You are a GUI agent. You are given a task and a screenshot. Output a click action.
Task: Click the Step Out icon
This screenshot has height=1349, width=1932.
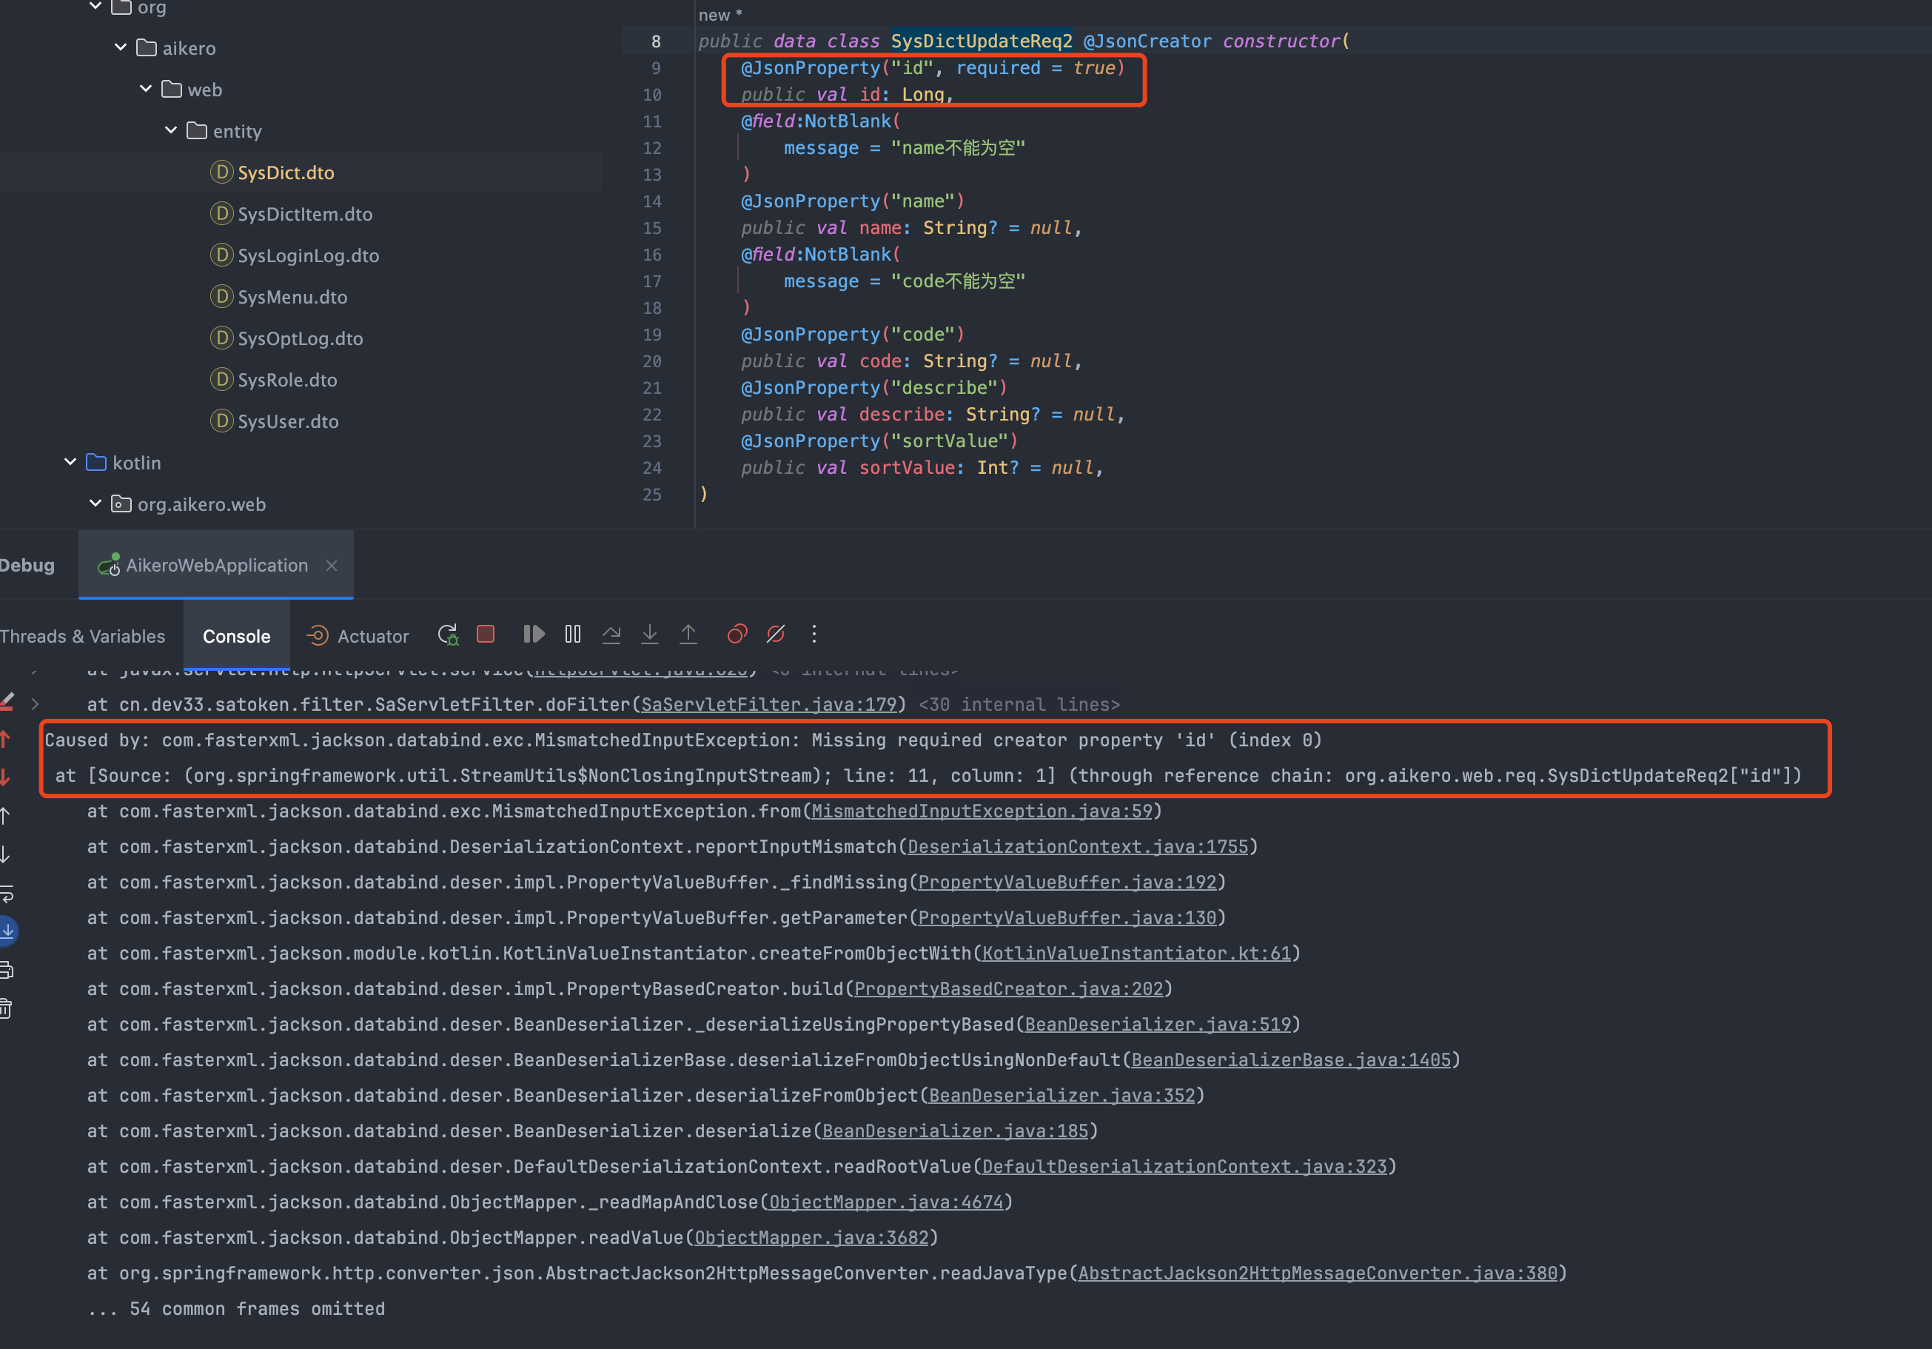[688, 635]
